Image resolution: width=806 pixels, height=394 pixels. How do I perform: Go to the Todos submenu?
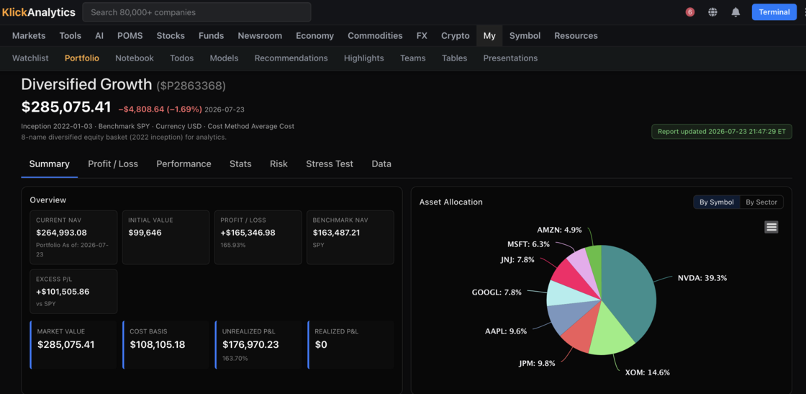pyautogui.click(x=182, y=58)
